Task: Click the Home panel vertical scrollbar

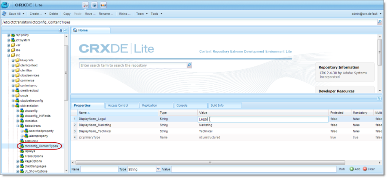Action: pyautogui.click(x=379, y=52)
